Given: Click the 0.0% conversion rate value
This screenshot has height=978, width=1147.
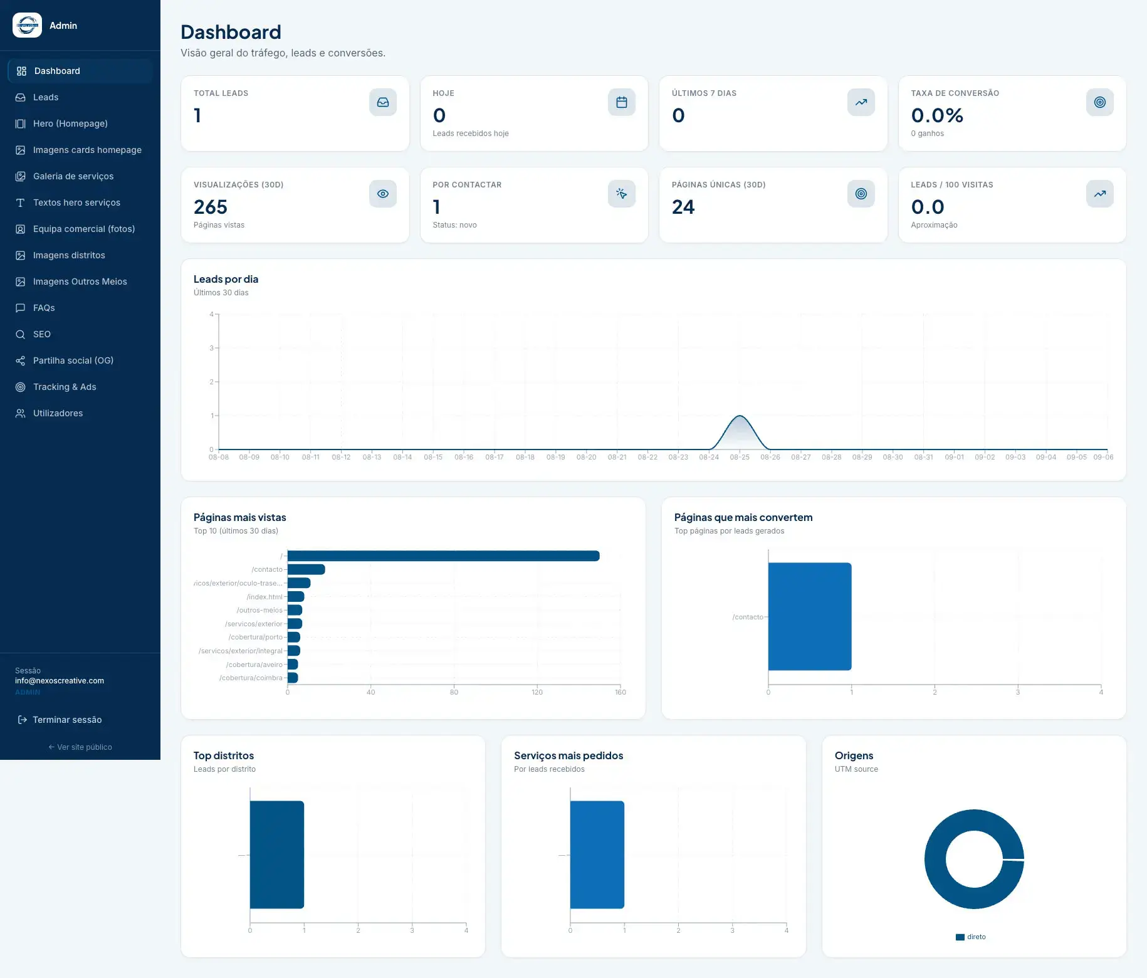Looking at the screenshot, I should coord(937,115).
